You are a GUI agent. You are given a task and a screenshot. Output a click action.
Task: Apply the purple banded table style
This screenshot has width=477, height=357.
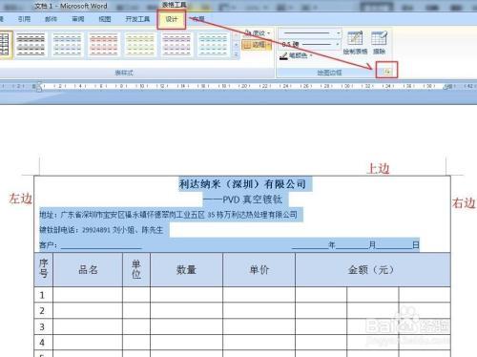(x=176, y=45)
